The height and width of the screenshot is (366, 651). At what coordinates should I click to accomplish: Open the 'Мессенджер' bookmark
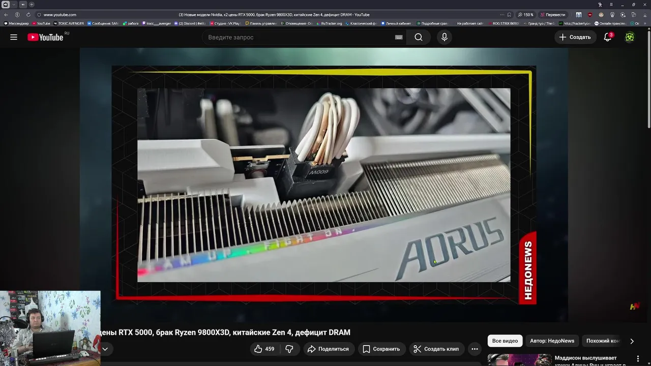pos(17,23)
